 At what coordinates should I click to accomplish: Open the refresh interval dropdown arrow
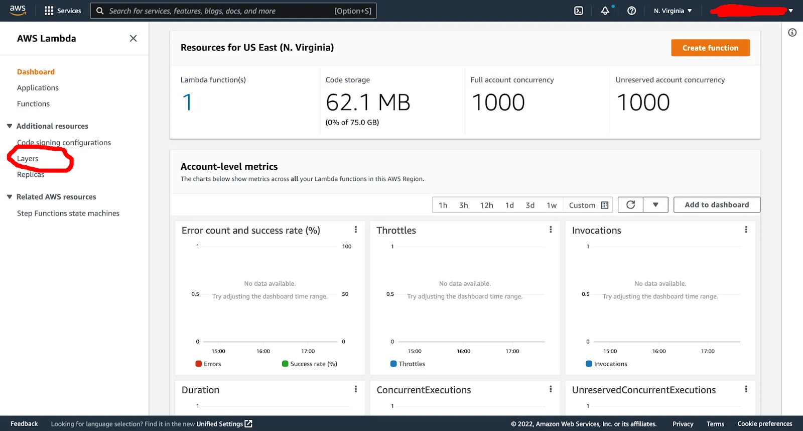(655, 205)
